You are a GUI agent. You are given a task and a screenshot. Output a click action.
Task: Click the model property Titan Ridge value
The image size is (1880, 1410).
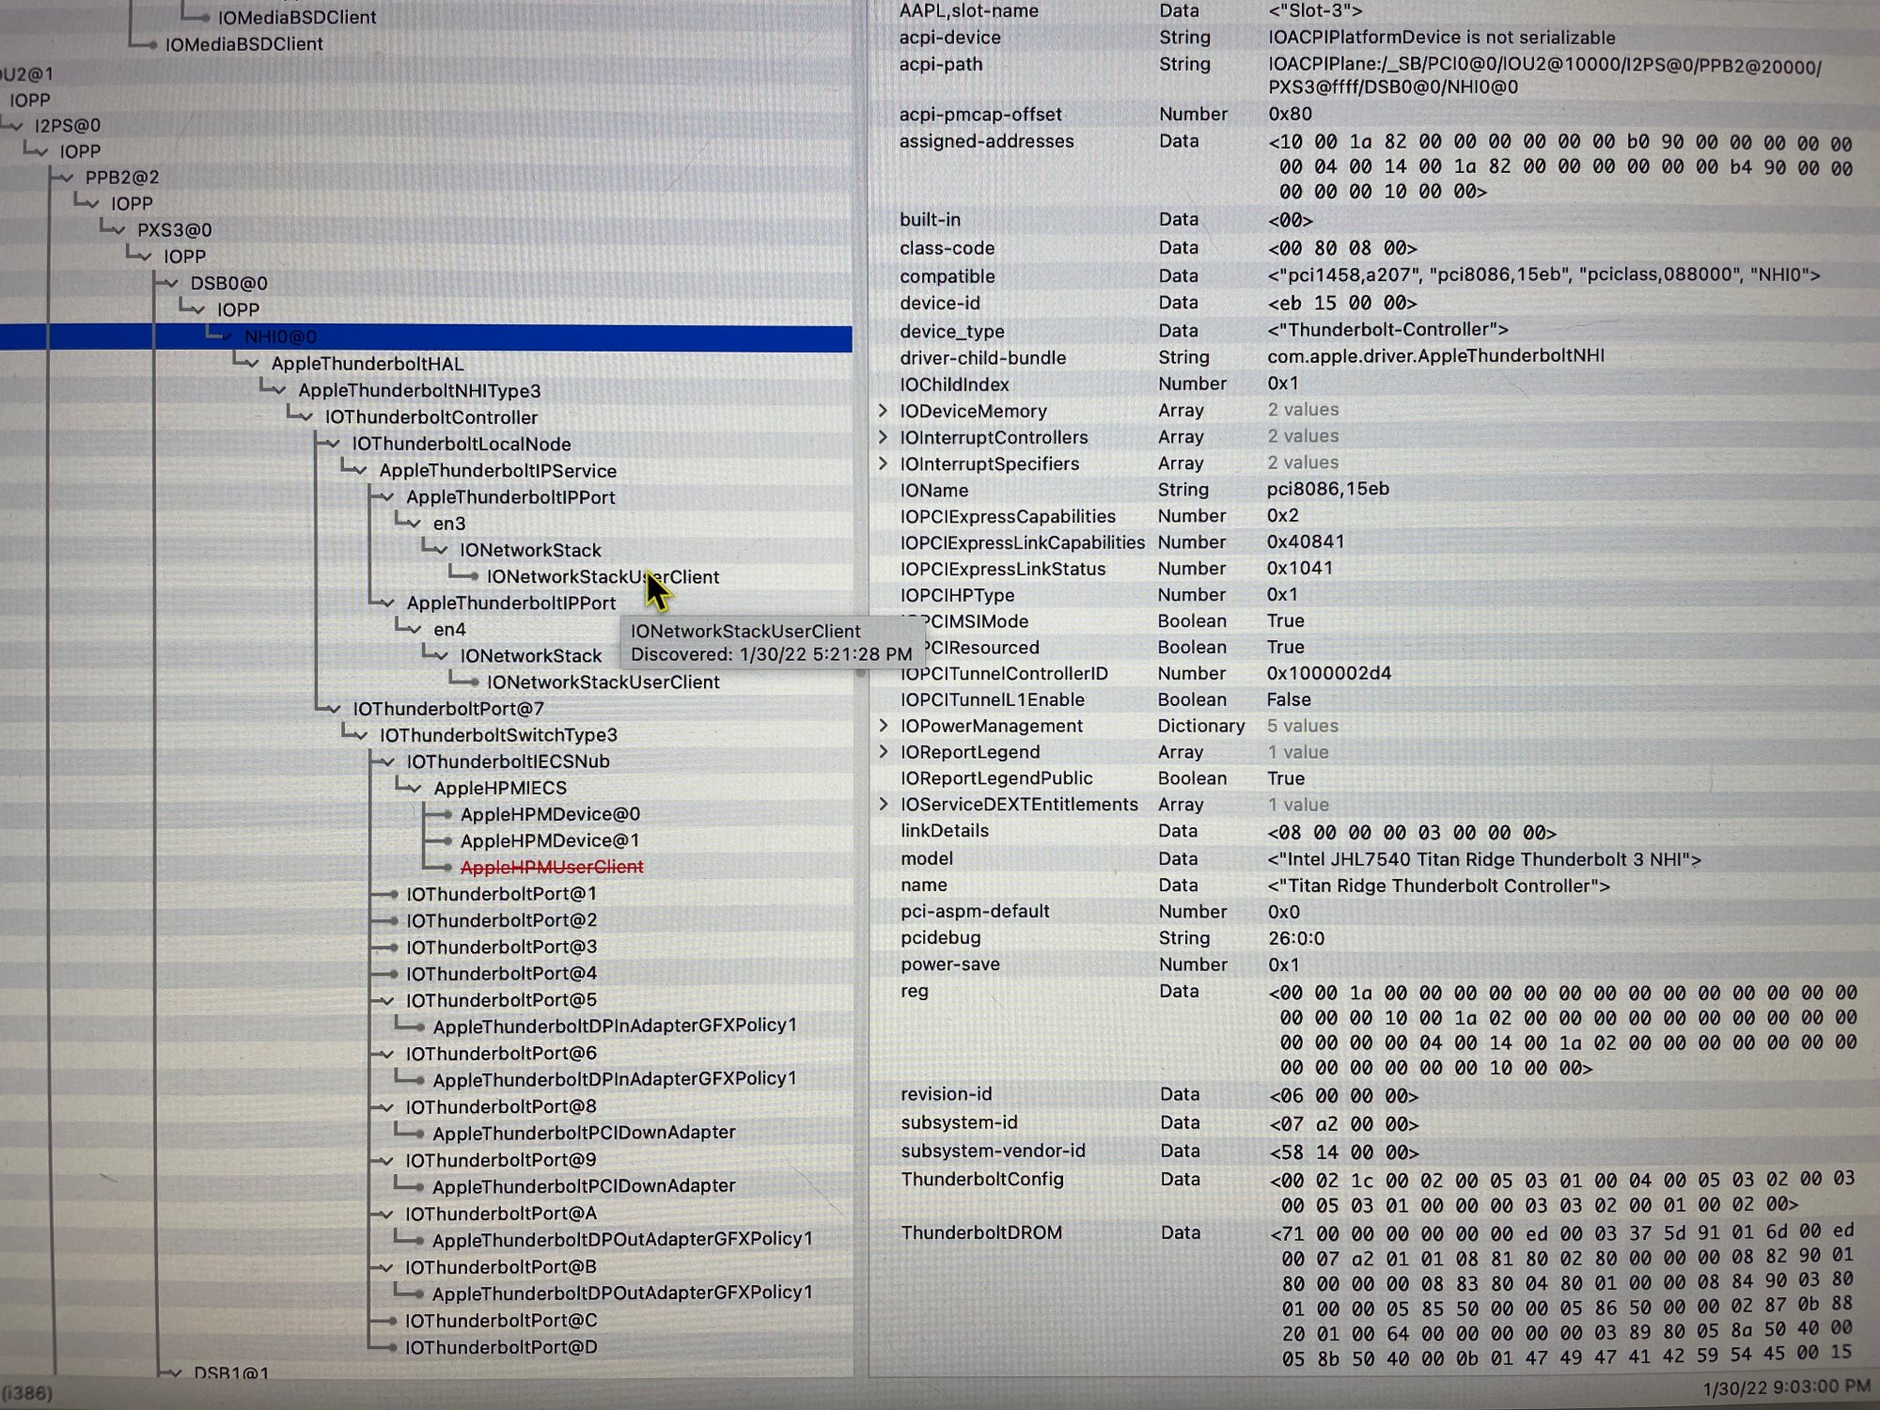(x=1483, y=859)
